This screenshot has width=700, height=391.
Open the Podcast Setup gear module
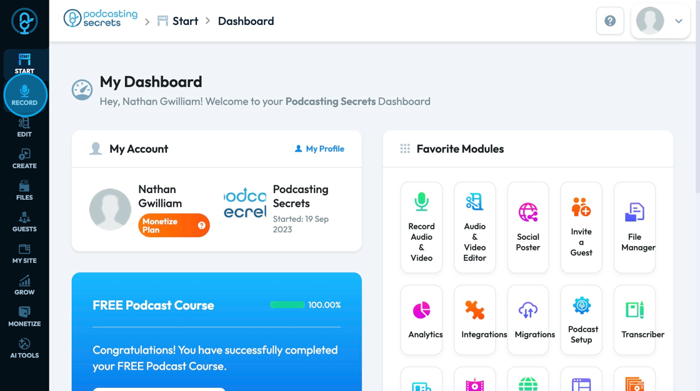click(581, 320)
